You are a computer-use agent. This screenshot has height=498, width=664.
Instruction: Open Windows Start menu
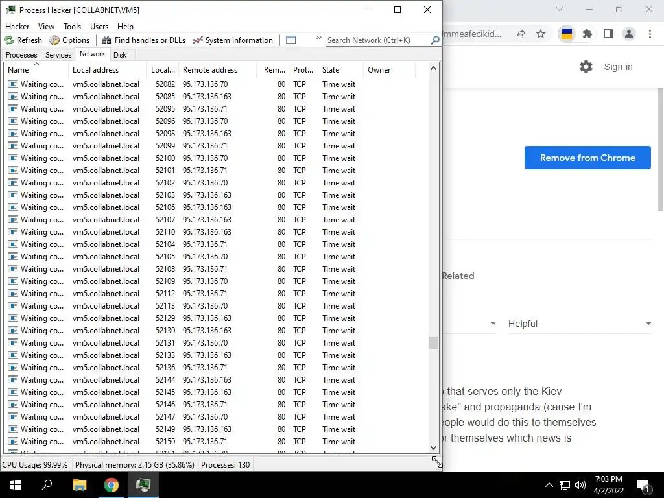[x=16, y=485]
